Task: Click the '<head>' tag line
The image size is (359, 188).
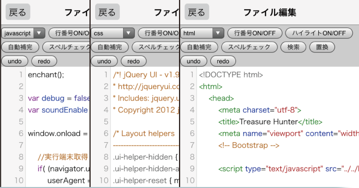Action: pyautogui.click(x=221, y=98)
